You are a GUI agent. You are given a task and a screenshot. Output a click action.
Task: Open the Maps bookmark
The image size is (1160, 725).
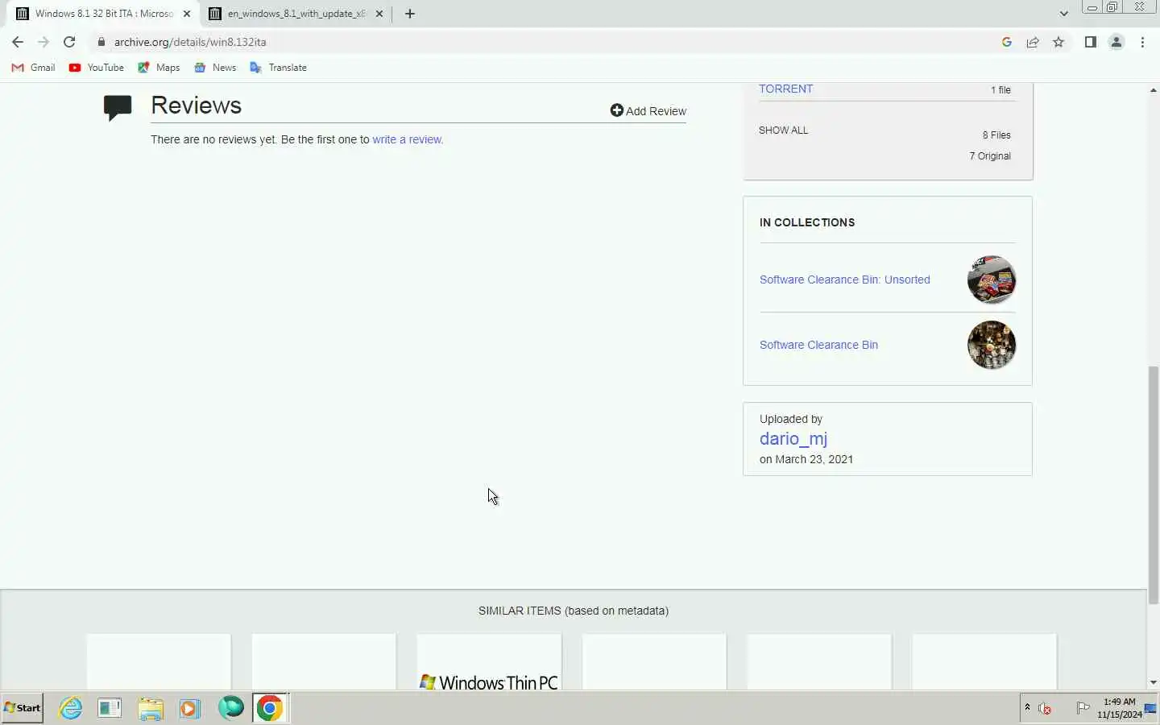coord(159,68)
